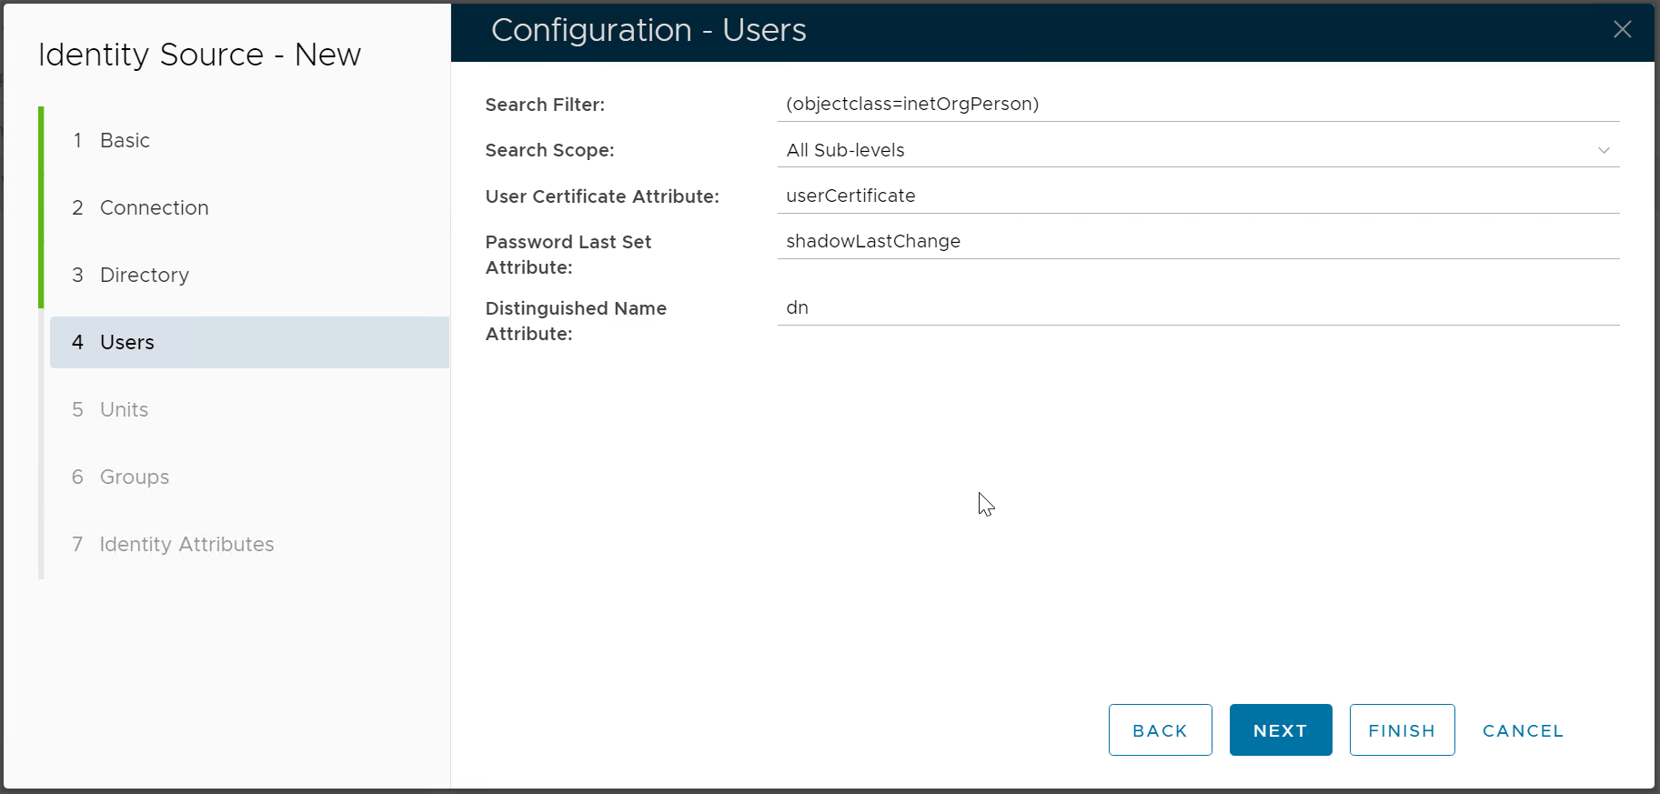Proceed with the NEXT button
1660x794 pixels.
pyautogui.click(x=1280, y=730)
